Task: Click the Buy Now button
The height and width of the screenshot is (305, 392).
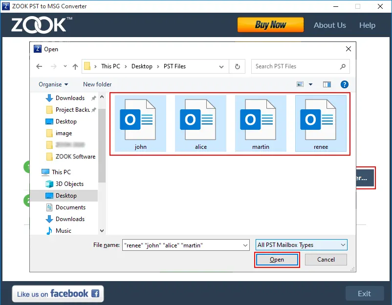Action: click(x=270, y=25)
